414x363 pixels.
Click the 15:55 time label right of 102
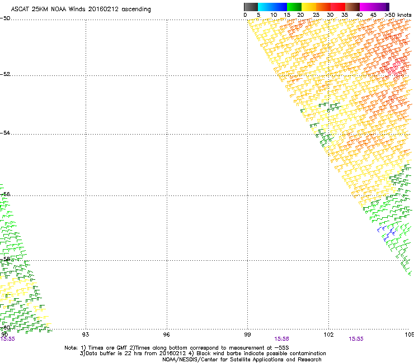(356, 339)
